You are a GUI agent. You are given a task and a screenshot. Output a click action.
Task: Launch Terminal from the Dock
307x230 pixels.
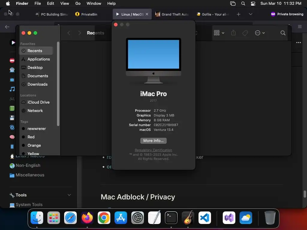(171, 218)
